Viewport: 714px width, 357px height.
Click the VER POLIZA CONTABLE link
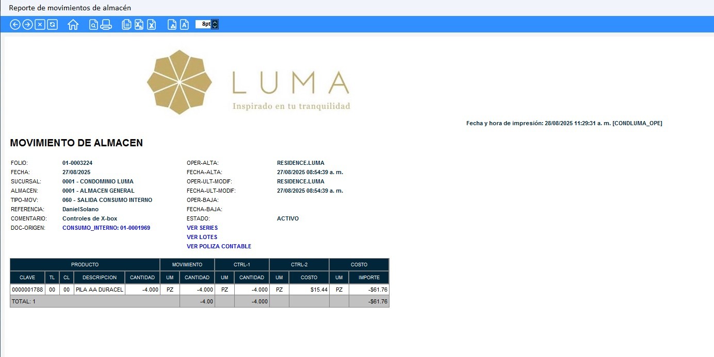(219, 246)
